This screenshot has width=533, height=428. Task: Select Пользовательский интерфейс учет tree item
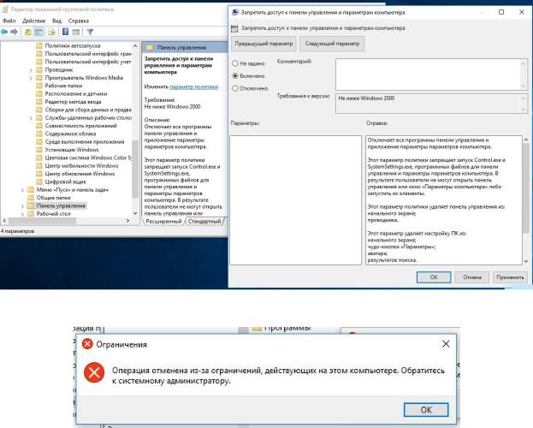point(88,62)
